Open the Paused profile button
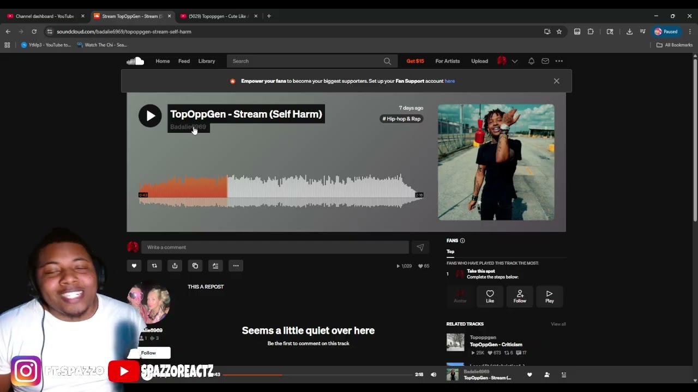Image resolution: width=698 pixels, height=392 pixels. point(666,32)
